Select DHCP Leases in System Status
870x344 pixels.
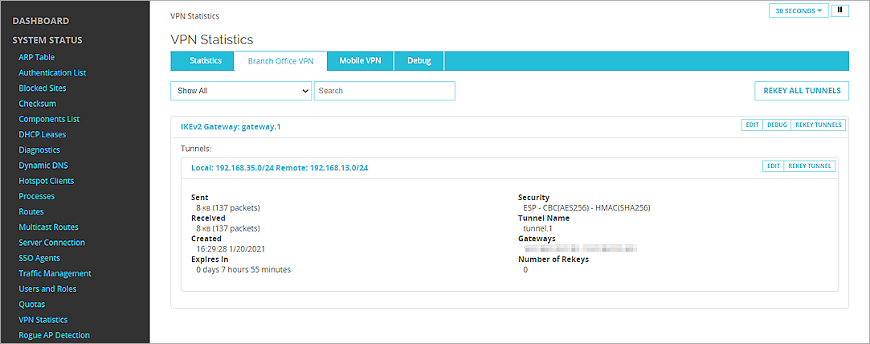[x=42, y=134]
